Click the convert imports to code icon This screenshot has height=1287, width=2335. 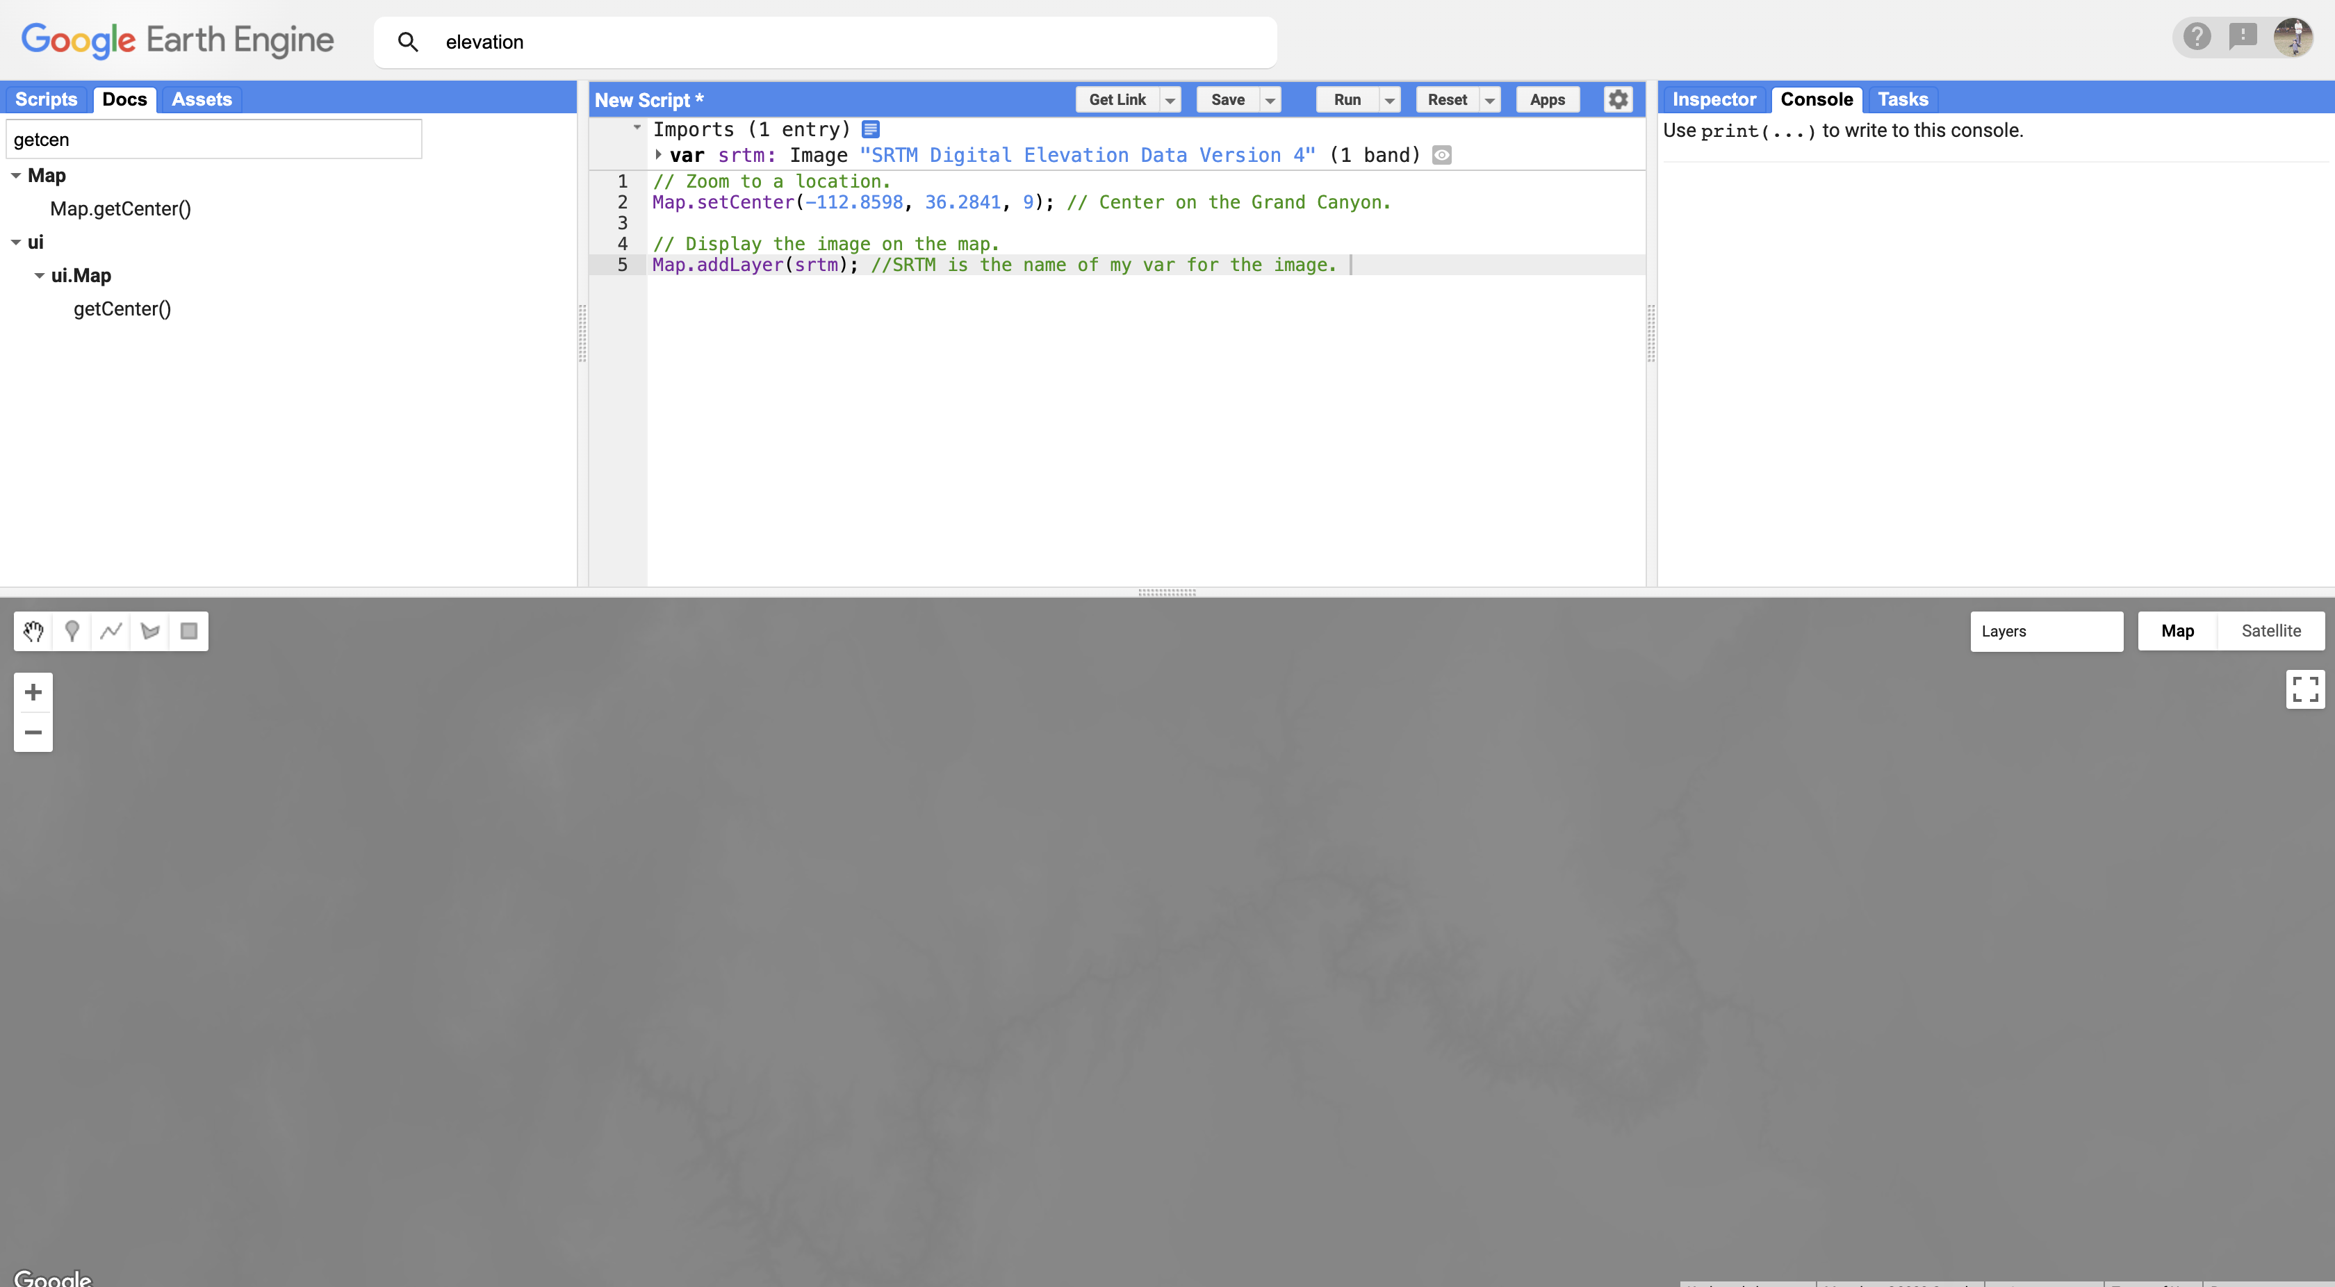click(x=869, y=130)
